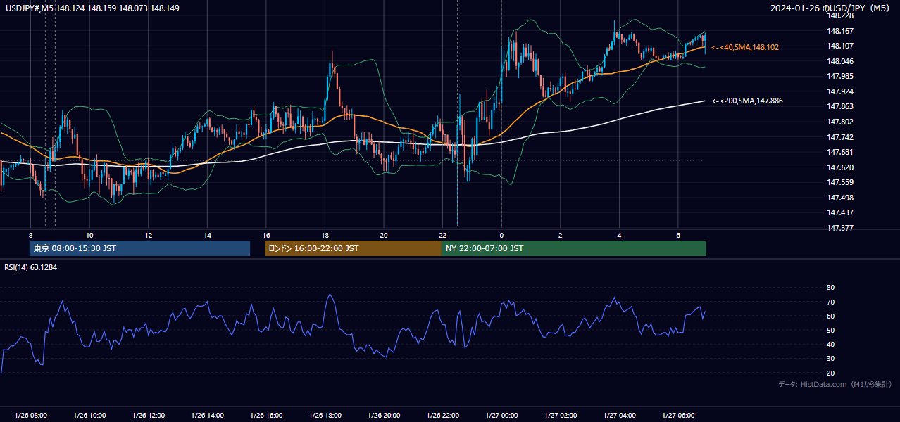Click hour 18 on the price chart axis
The width and height of the screenshot is (900, 422).
[x=325, y=235]
